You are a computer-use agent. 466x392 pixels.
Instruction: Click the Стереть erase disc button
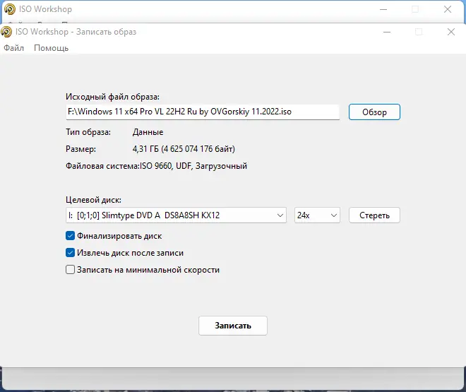click(374, 215)
